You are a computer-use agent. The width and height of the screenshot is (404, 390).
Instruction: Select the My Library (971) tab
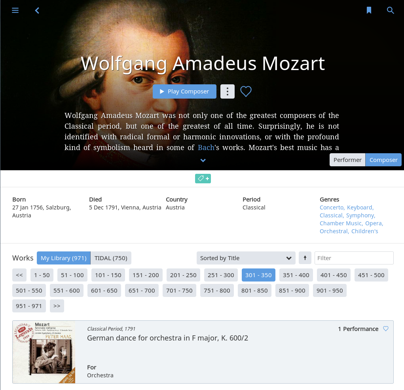64,258
